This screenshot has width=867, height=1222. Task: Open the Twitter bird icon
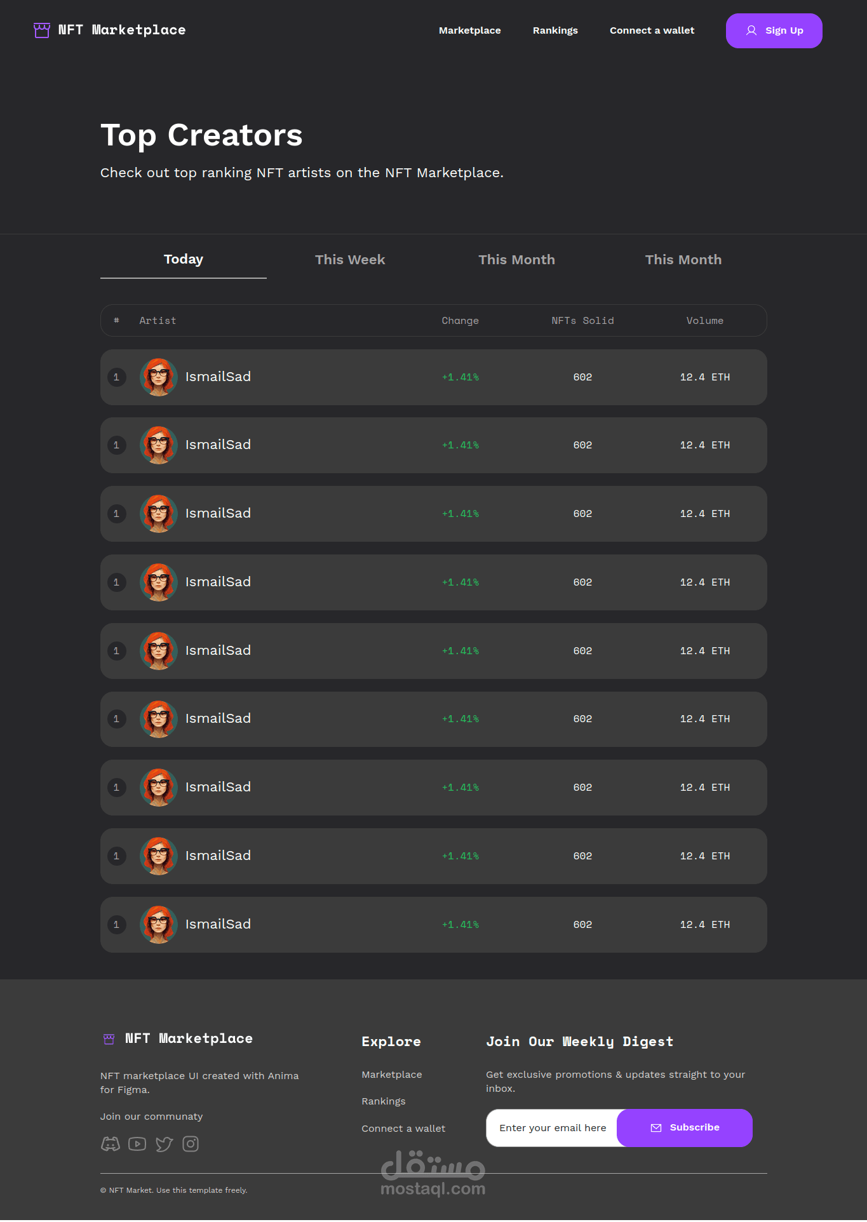click(164, 1144)
